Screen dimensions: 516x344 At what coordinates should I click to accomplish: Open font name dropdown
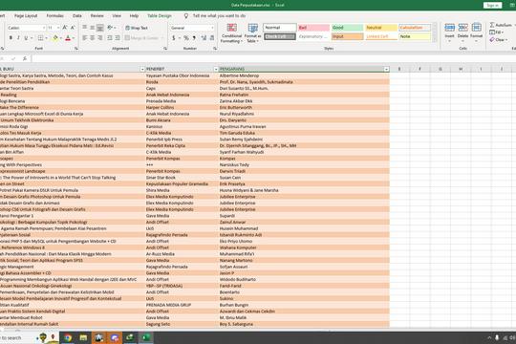[x=43, y=28]
